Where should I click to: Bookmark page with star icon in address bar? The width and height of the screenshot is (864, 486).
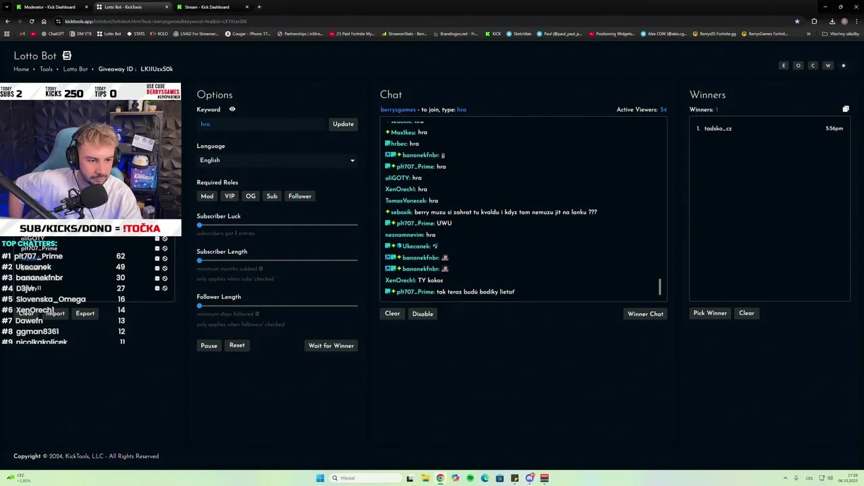click(x=797, y=21)
